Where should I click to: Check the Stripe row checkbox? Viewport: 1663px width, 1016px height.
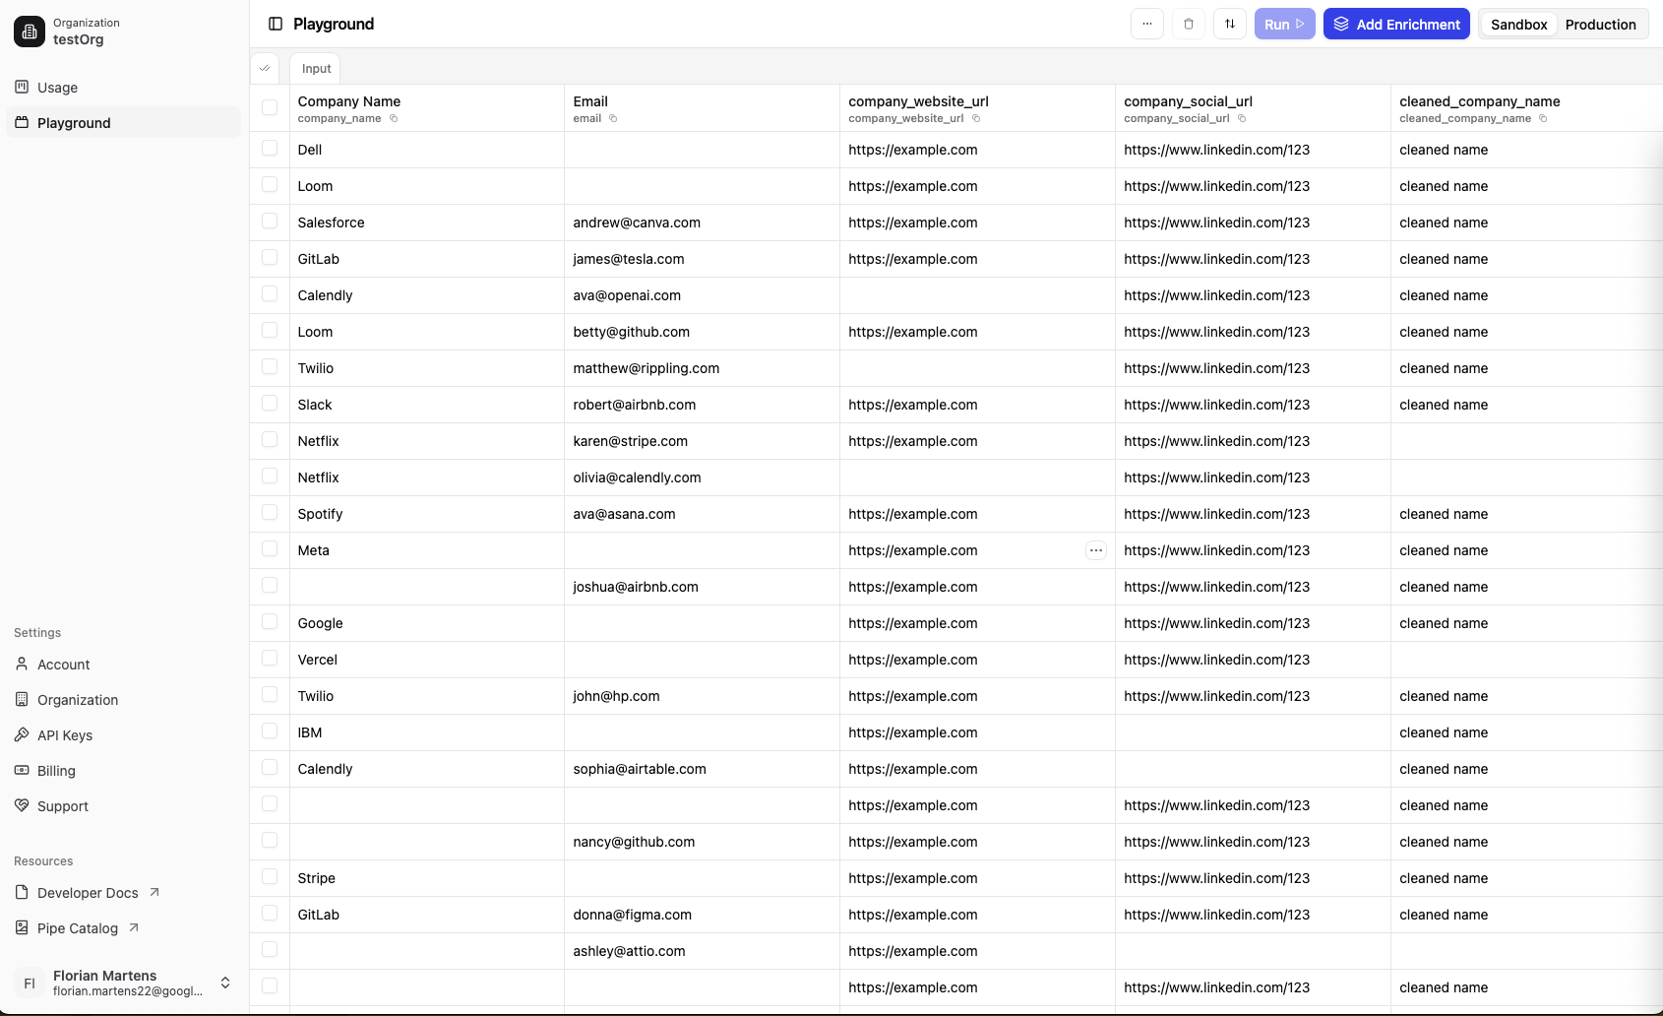(270, 876)
